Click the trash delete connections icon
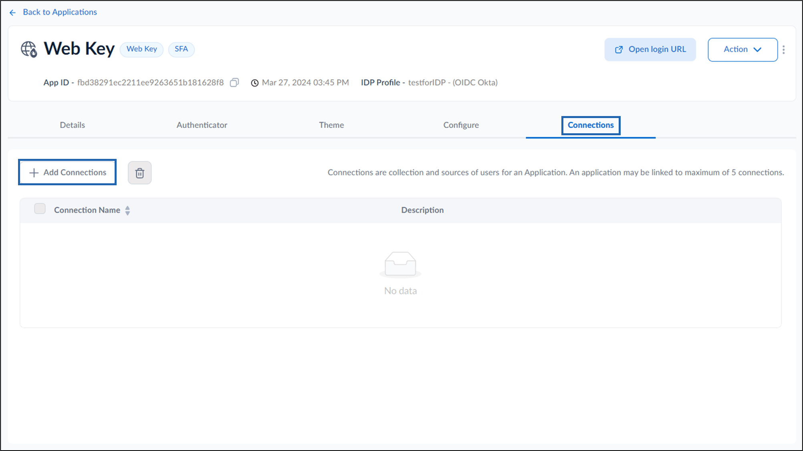This screenshot has width=803, height=451. click(140, 173)
